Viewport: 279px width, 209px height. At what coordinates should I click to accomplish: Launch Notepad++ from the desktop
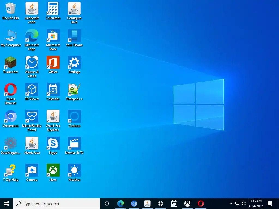pos(74,92)
